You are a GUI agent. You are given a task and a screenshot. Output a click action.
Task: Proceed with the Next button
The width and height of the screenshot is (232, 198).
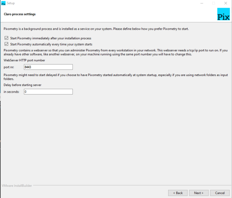pos(199,193)
